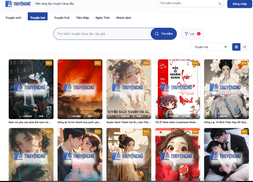Click the TruyệnChữ logo in header
The image size is (253, 182).
click(18, 4)
